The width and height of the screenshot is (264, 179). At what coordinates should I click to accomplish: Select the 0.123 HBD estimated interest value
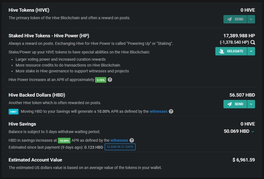(x=94, y=147)
